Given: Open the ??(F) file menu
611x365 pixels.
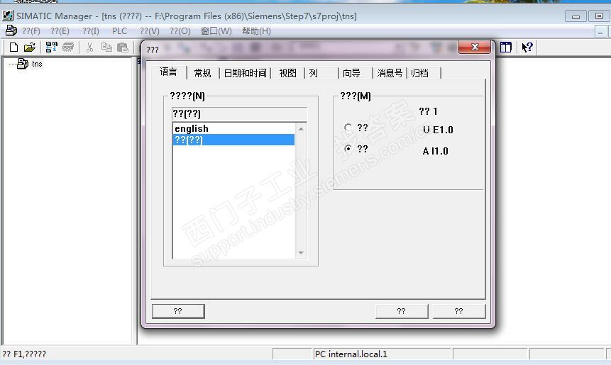Looking at the screenshot, I should [x=31, y=30].
